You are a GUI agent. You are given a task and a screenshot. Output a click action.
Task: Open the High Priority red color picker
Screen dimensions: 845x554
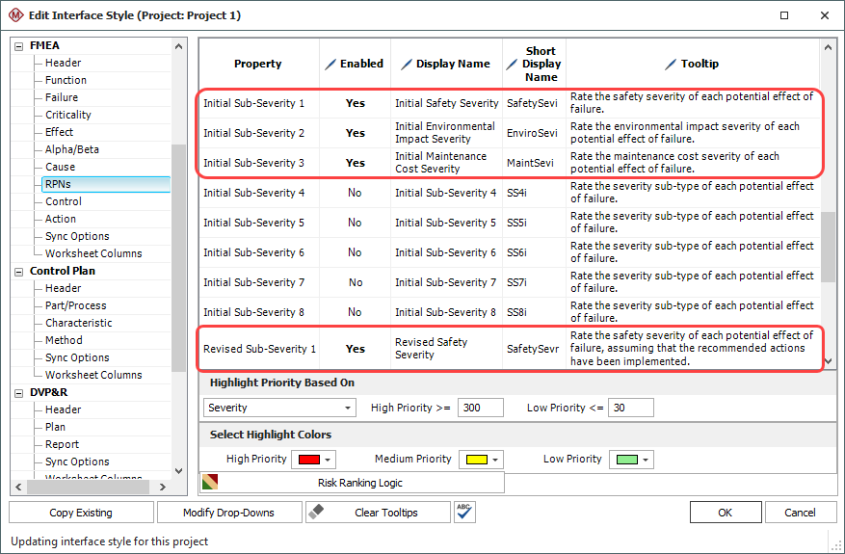coord(313,460)
